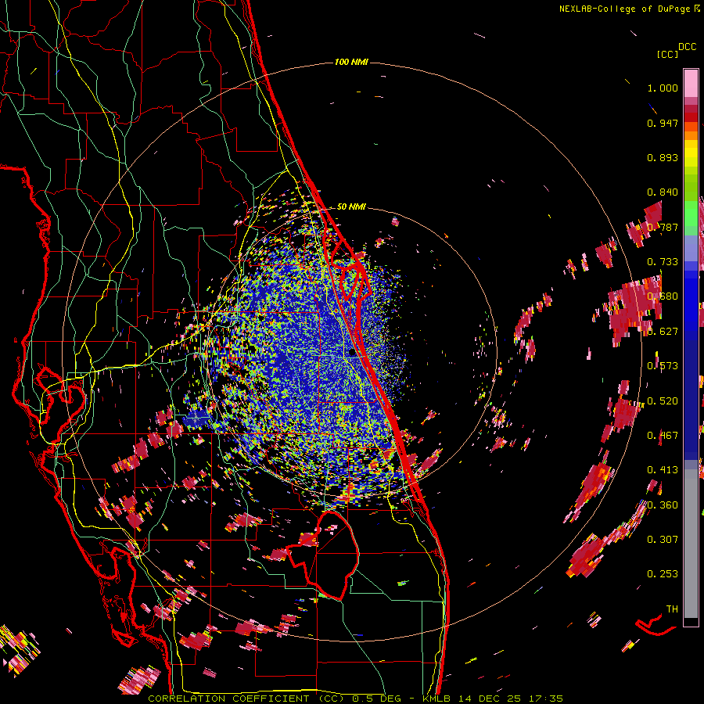Viewport: 704px width, 704px height.
Task: Pick the gray color bar segment
Action: (691, 544)
